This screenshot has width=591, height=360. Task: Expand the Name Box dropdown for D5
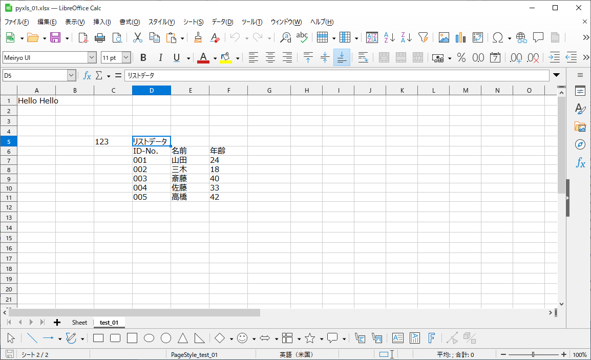pyautogui.click(x=71, y=75)
